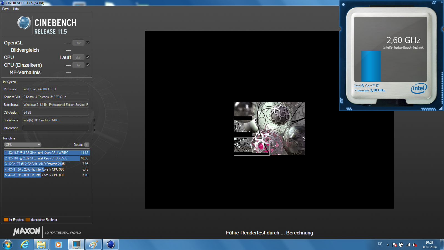444x250 pixels.
Task: Toggle the CPU (Einzelkern) test checkbox
Action: pos(88,65)
